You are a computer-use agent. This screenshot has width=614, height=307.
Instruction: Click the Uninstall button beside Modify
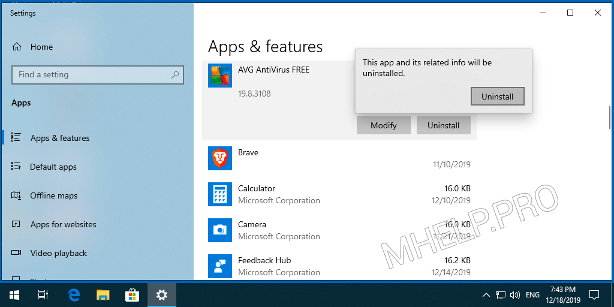(443, 125)
